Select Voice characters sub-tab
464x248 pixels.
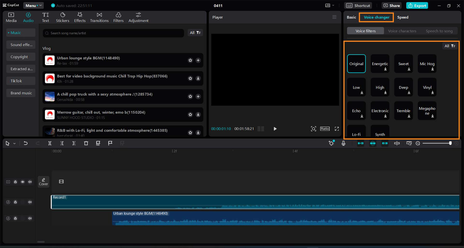point(402,31)
